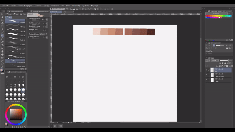Select the Figure ellipse tool

(x=2, y=64)
